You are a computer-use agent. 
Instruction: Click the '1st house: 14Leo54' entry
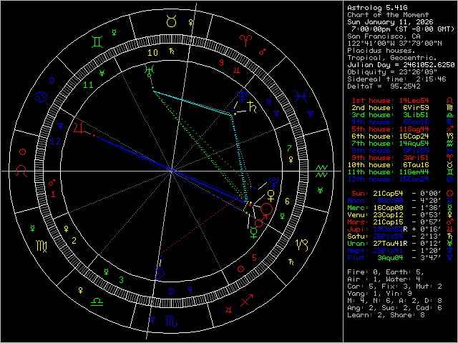pyautogui.click(x=390, y=101)
